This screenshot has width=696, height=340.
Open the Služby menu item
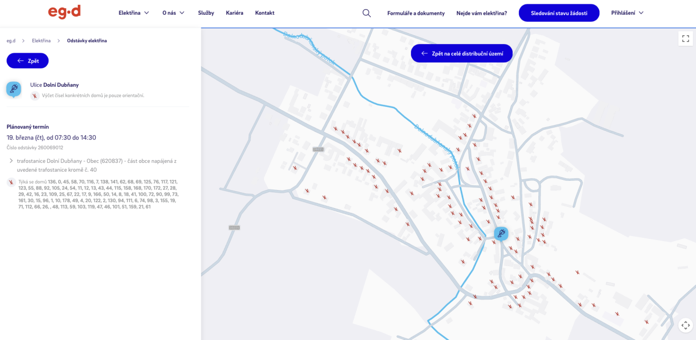click(x=206, y=13)
